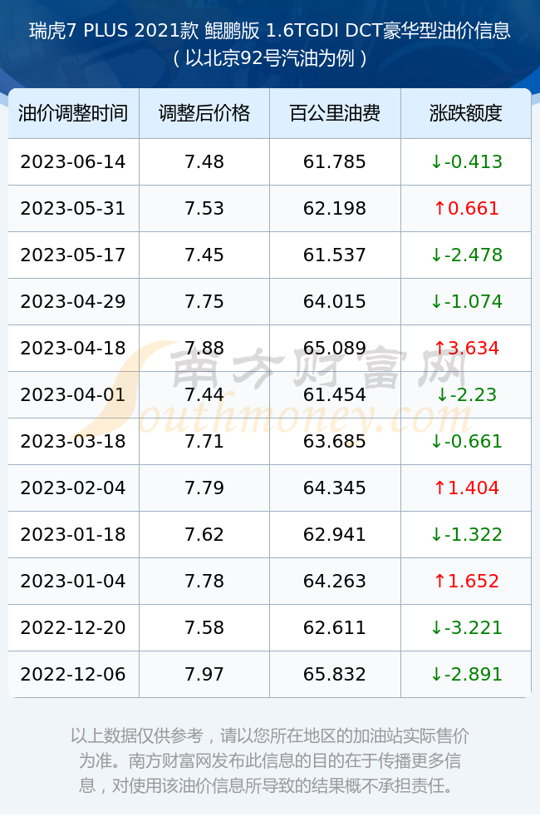The height and width of the screenshot is (832, 540).
Task: Click the 2022-12-06 date cell
Action: tap(73, 675)
